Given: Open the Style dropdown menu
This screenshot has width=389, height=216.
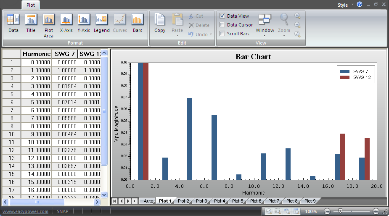Looking at the screenshot, I should click(x=345, y=5).
